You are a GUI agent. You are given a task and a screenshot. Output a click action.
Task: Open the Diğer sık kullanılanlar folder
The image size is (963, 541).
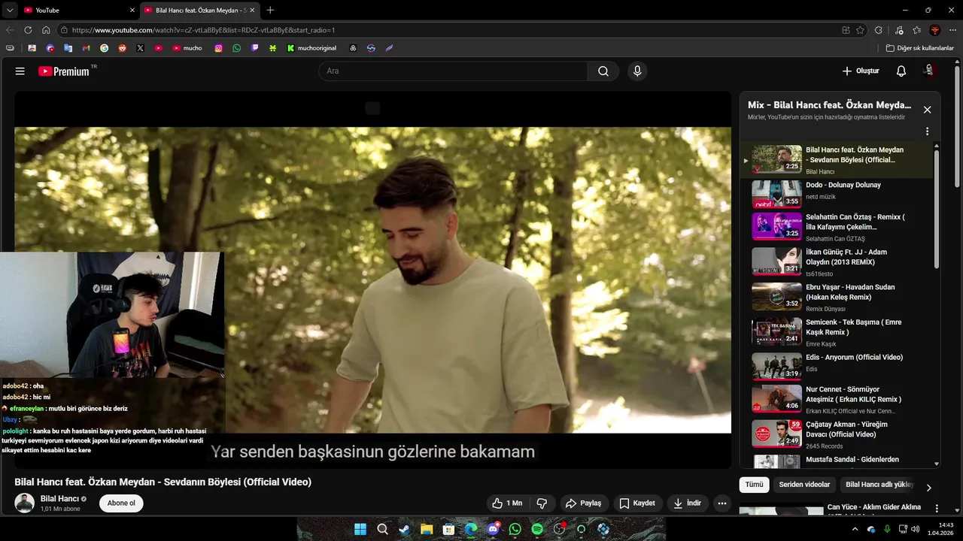[x=920, y=48]
